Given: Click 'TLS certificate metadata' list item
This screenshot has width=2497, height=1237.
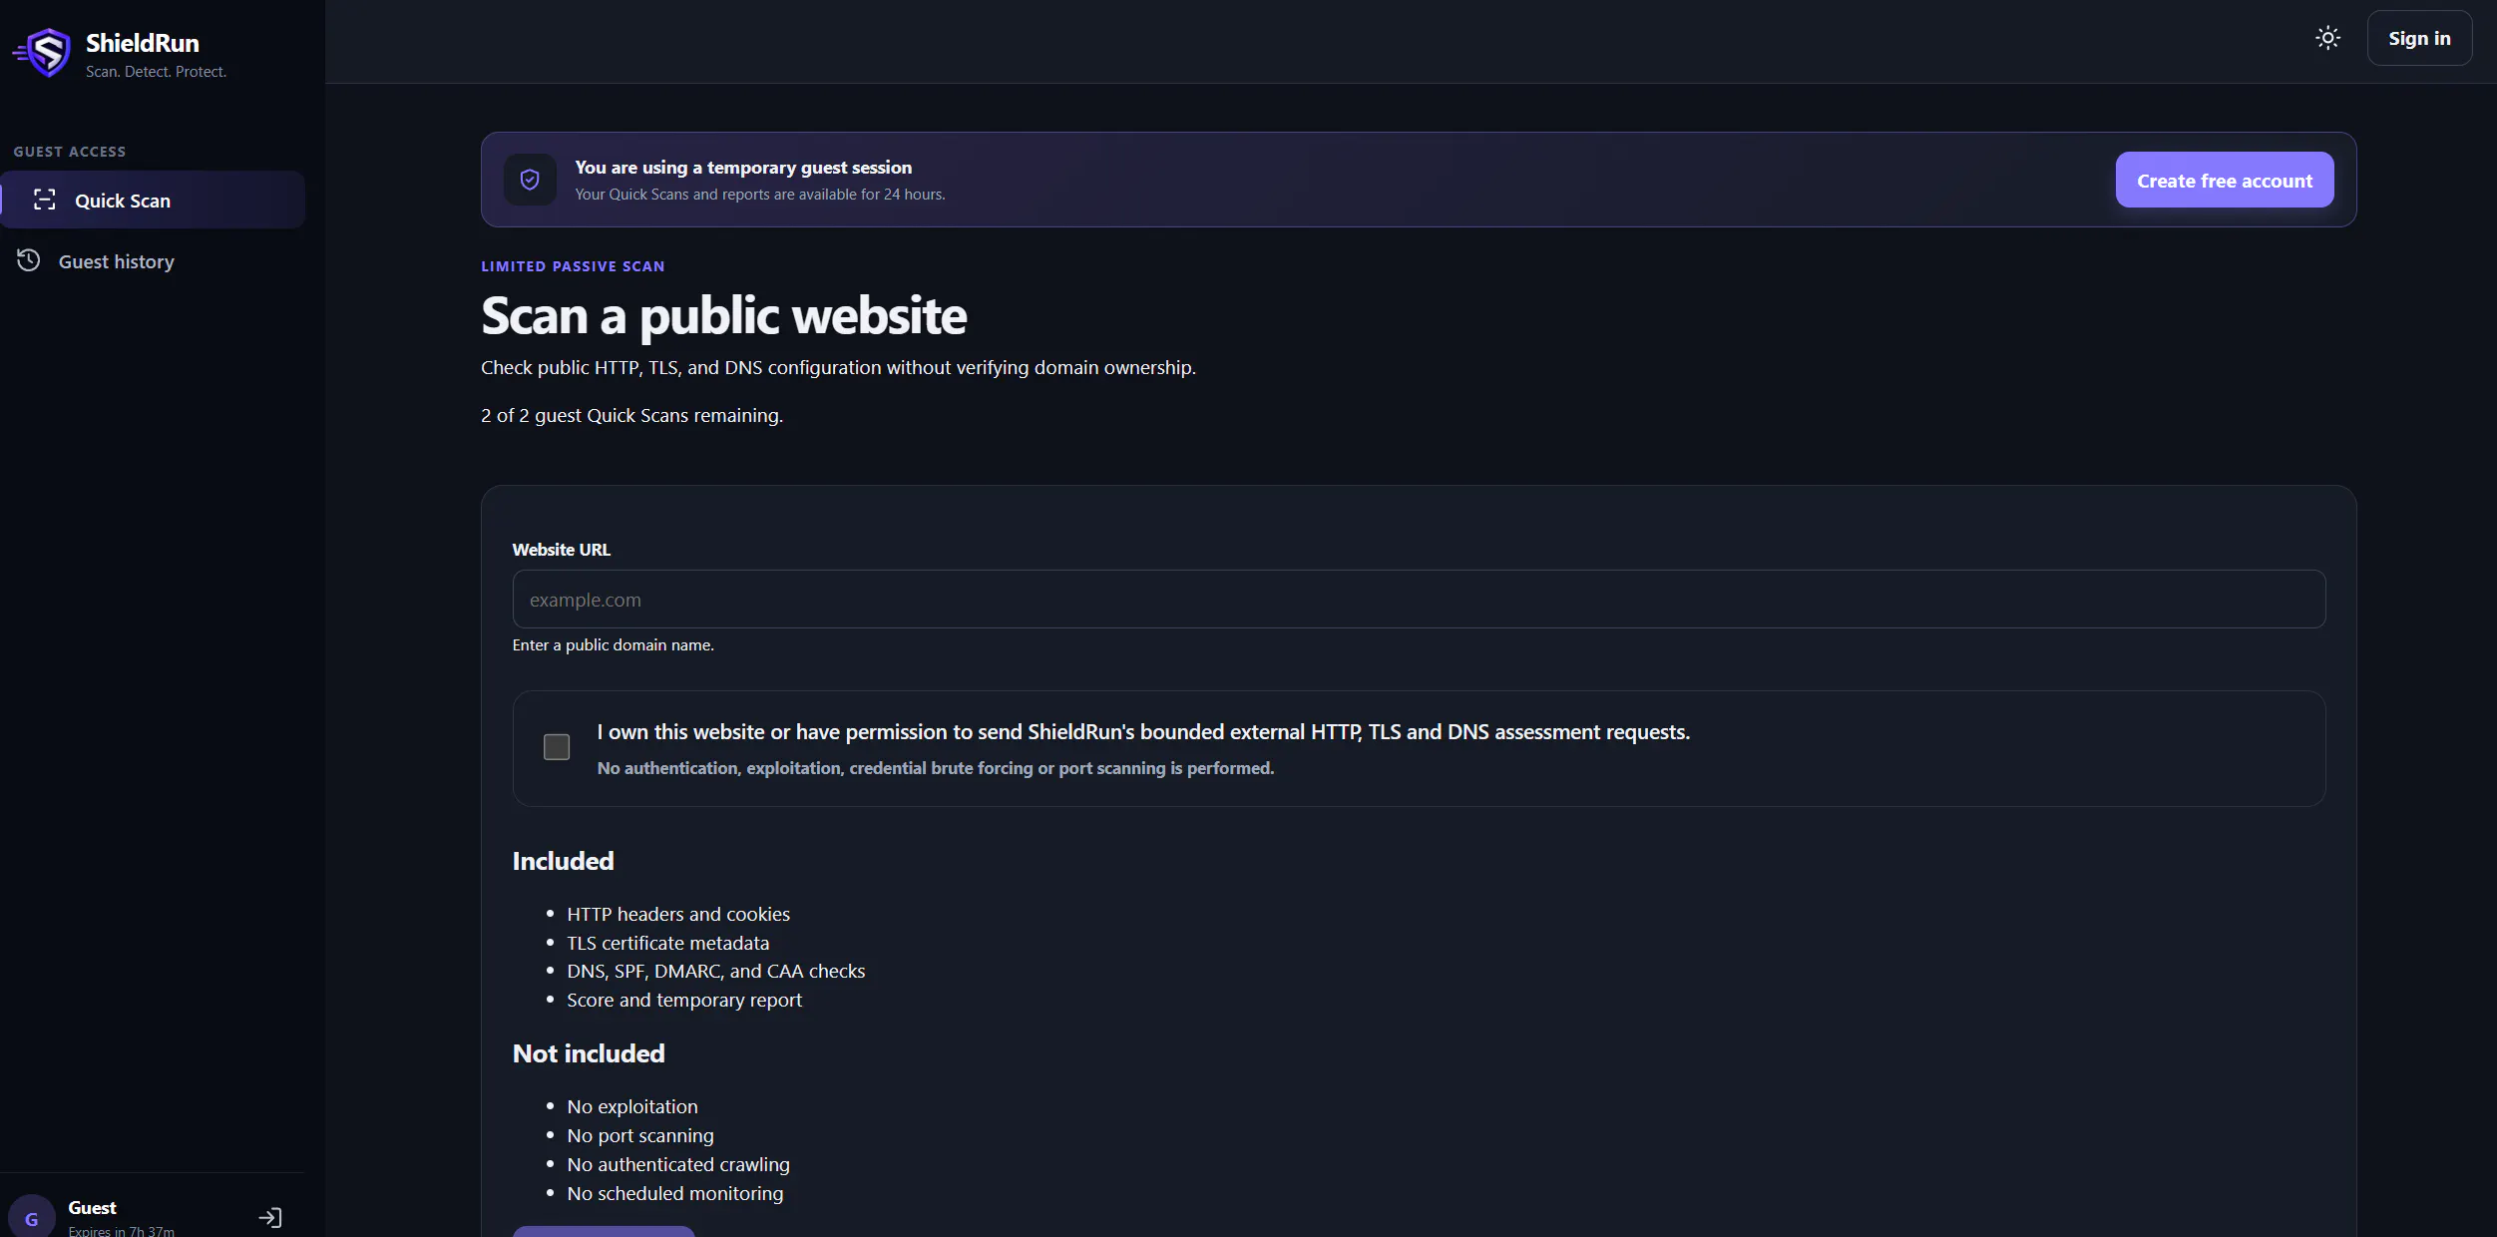Looking at the screenshot, I should pos(667,943).
